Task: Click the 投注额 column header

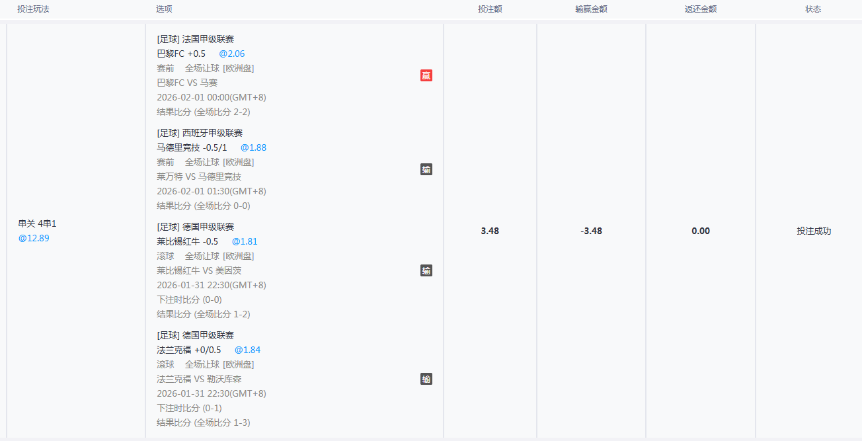Action: (x=490, y=9)
